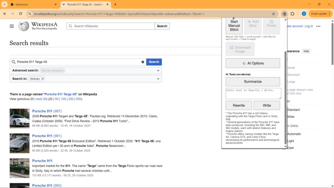Click Start Manual Stitch button
Viewport: 334px width, 188px height.
click(x=234, y=26)
